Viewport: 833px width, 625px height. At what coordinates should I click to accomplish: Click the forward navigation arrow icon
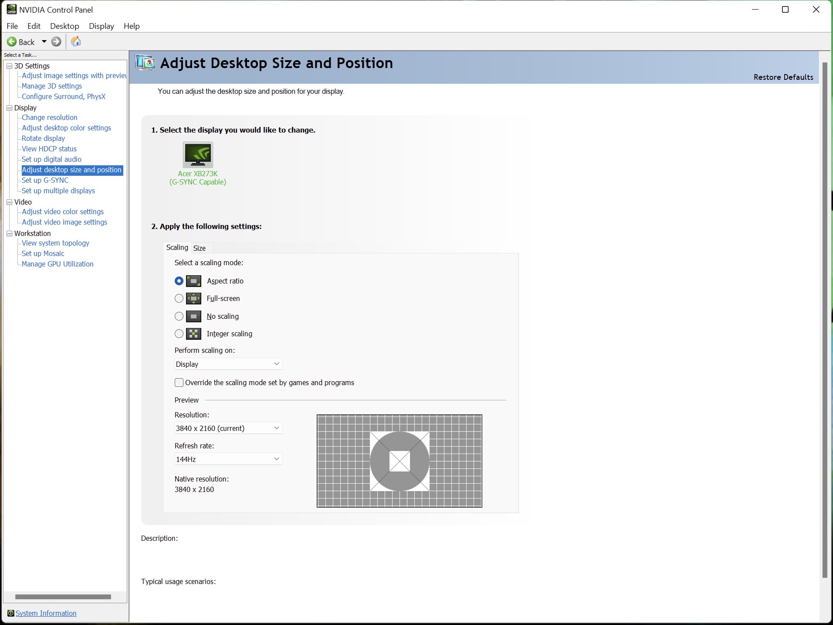click(x=57, y=41)
